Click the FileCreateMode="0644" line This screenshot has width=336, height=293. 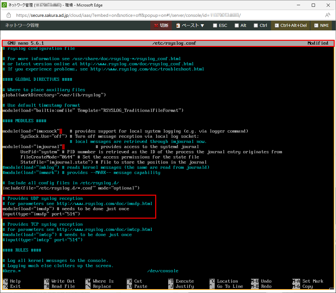(110, 157)
